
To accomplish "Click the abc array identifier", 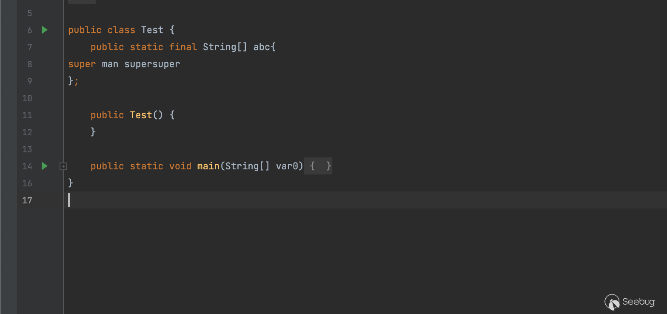I will [x=262, y=47].
